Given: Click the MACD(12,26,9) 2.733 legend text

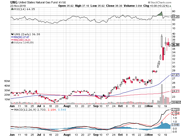Looking at the screenshot, I should pos(30,110).
